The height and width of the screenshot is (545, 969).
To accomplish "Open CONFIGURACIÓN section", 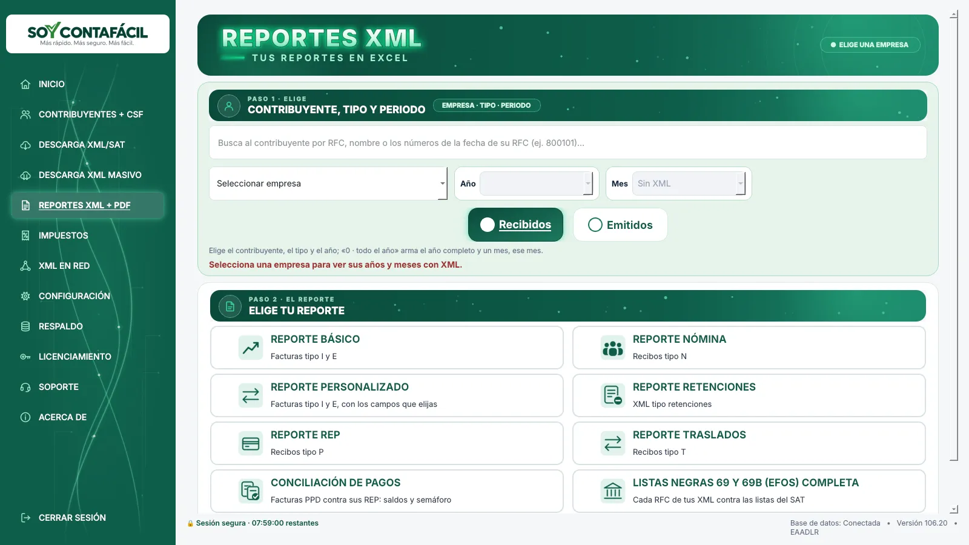I will coord(88,296).
